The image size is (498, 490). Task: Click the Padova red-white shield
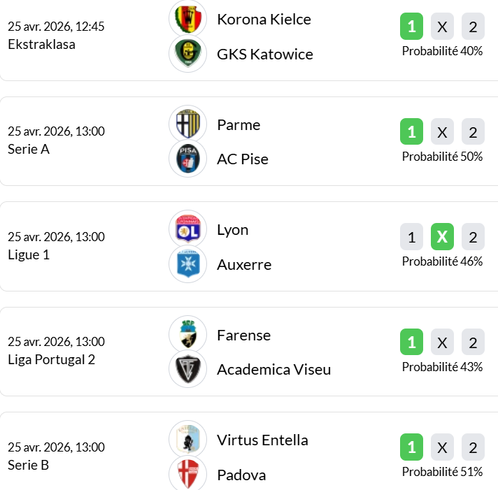click(x=187, y=474)
